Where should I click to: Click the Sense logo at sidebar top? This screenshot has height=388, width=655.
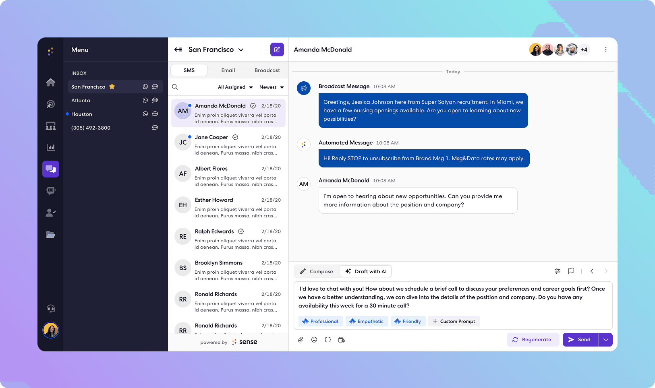(50, 51)
